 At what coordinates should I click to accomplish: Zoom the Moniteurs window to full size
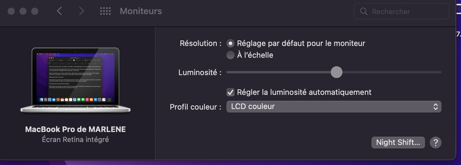coord(35,11)
